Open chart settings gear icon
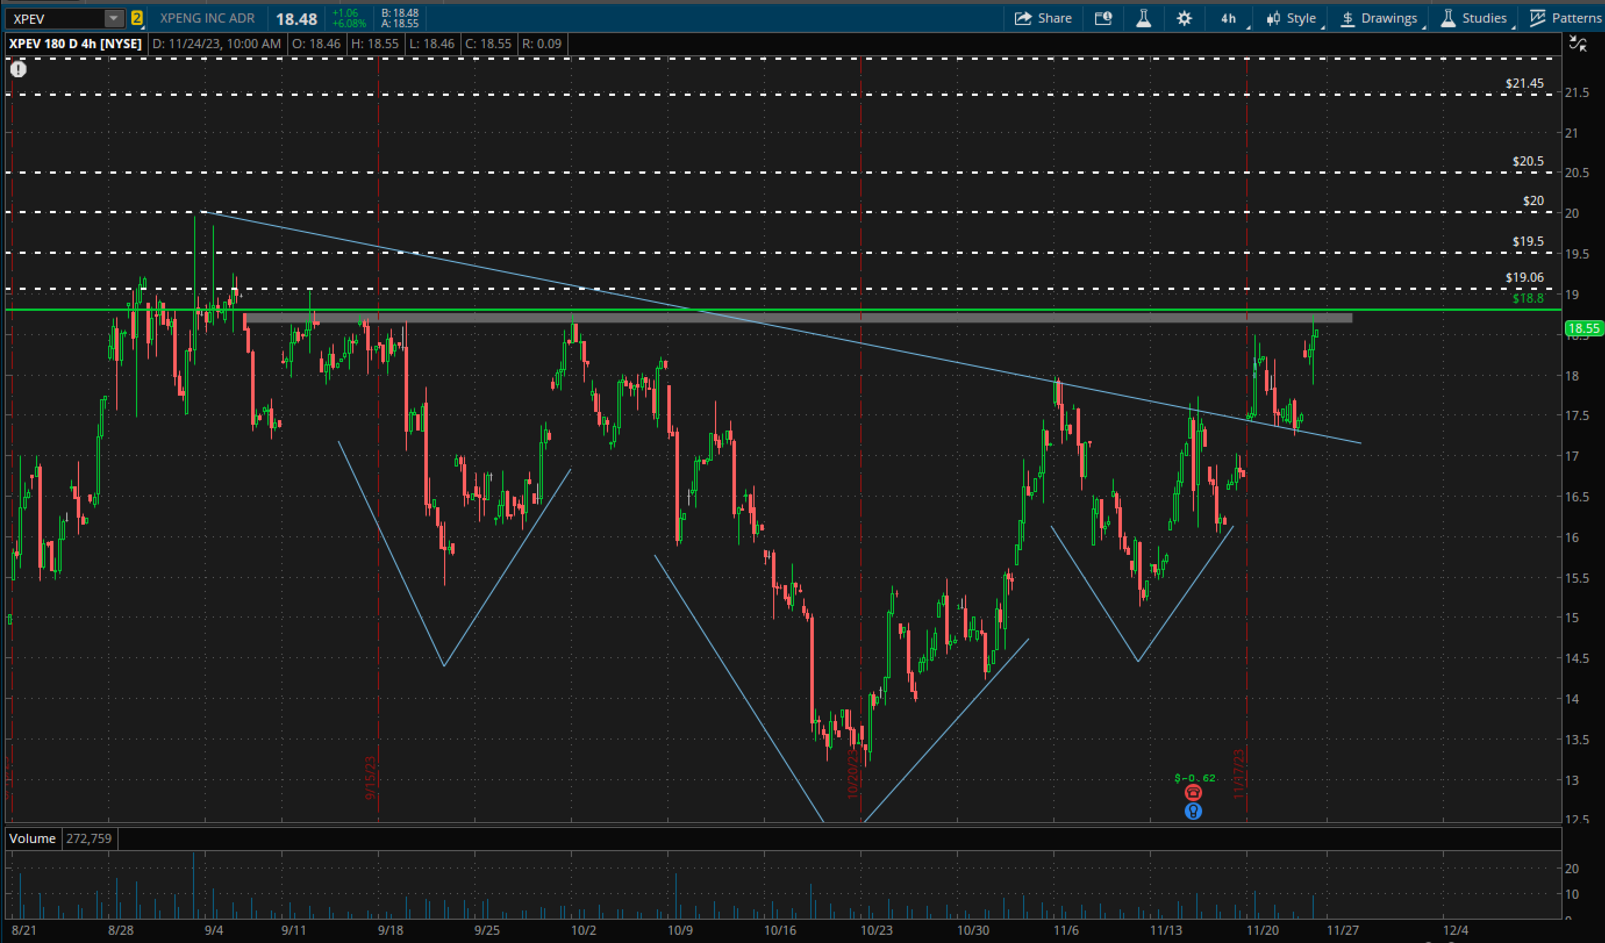This screenshot has height=943, width=1605. pyautogui.click(x=1184, y=18)
